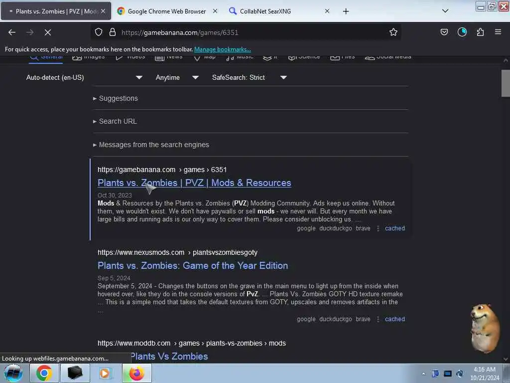Click duckduckgo engine label under the nexusmods result
Image resolution: width=510 pixels, height=383 pixels.
335,319
